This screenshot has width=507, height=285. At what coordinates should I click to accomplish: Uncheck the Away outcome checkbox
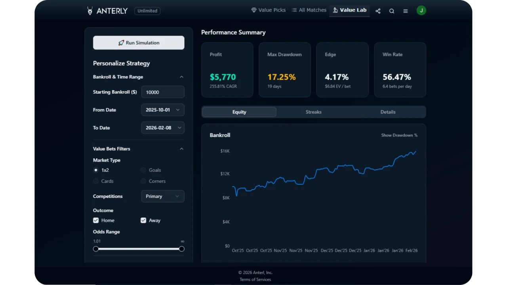click(143, 220)
